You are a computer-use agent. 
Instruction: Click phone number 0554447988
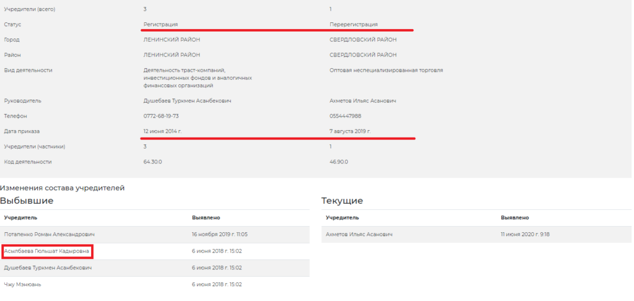(346, 116)
